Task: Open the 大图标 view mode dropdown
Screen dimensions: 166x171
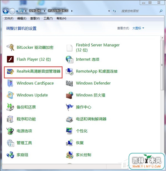Action: click(138, 28)
